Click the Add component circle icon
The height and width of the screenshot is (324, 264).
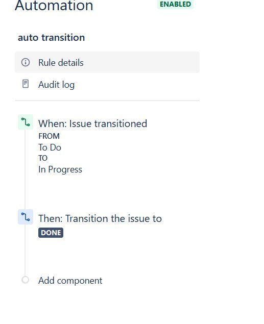[x=25, y=280]
